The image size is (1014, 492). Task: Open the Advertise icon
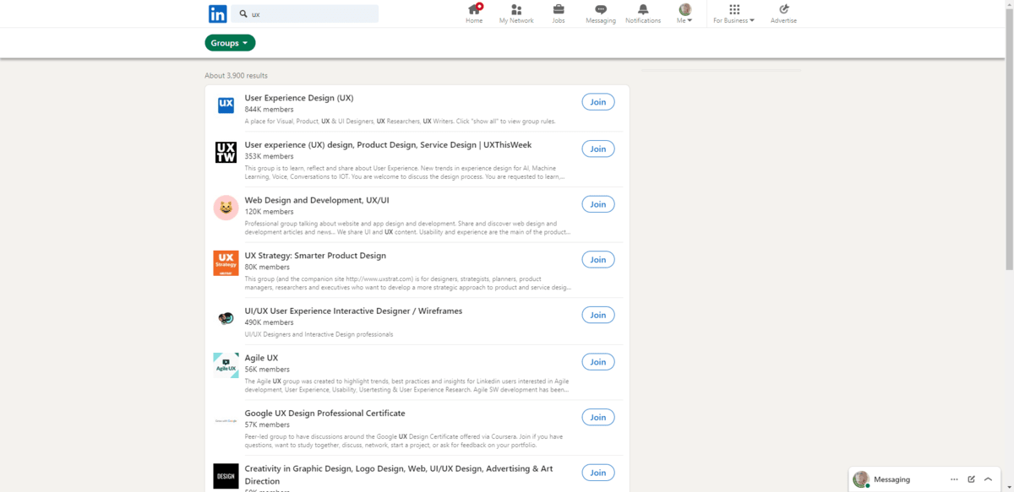[783, 10]
